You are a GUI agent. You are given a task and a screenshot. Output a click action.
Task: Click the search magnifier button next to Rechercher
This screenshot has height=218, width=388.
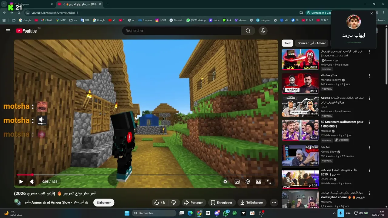coord(248,31)
